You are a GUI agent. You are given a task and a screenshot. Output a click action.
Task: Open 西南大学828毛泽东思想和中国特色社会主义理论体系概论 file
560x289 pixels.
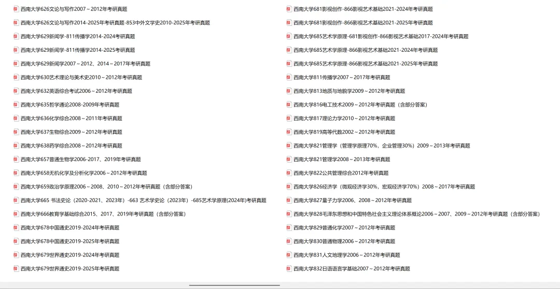[x=417, y=214]
